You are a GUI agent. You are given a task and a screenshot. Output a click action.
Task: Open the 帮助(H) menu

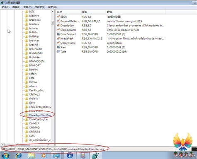point(52,7)
